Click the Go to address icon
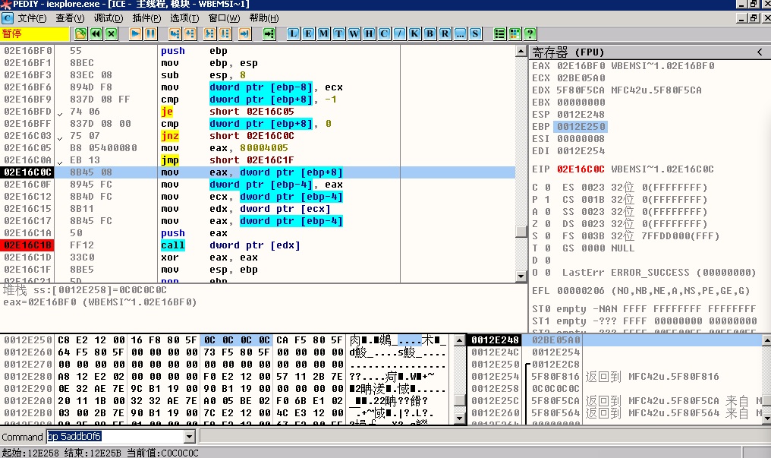The height and width of the screenshot is (458, 771). point(269,33)
